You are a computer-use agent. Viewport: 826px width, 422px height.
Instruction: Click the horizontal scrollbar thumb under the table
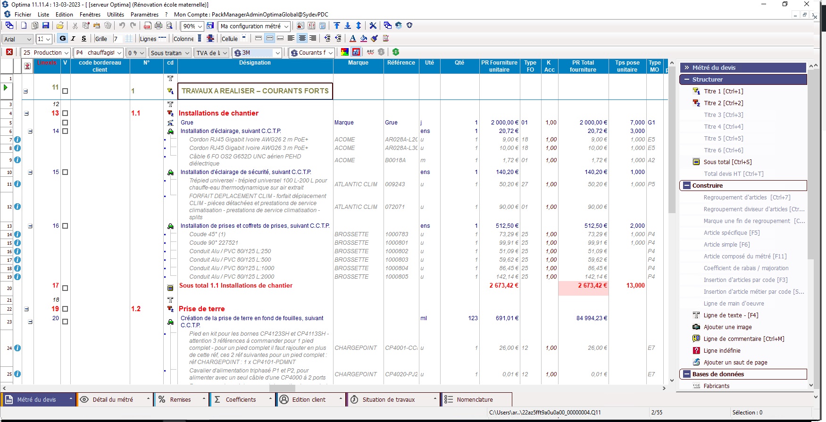(282, 389)
